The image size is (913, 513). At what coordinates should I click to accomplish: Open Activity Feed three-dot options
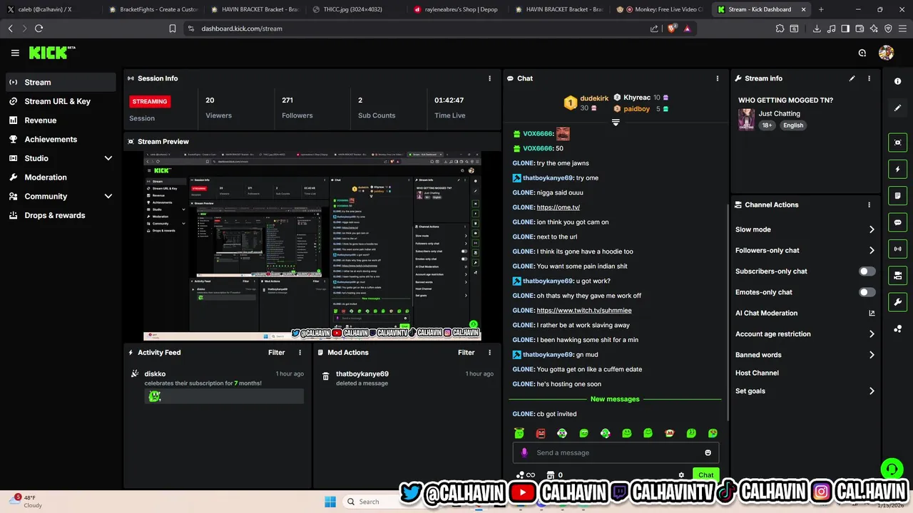300,353
